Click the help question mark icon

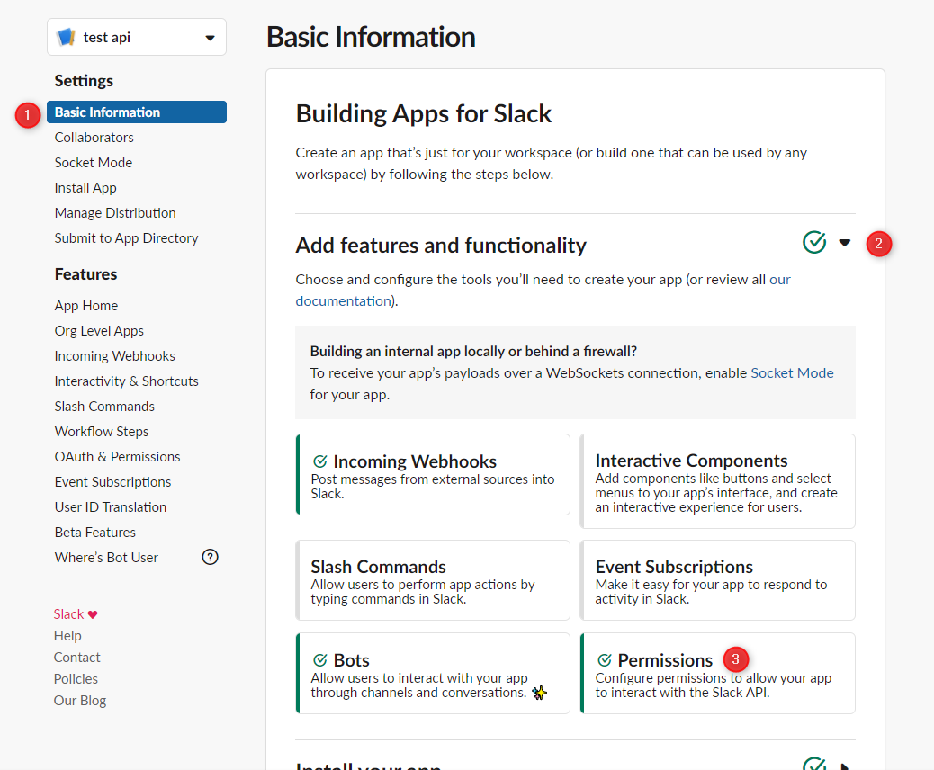(x=211, y=557)
